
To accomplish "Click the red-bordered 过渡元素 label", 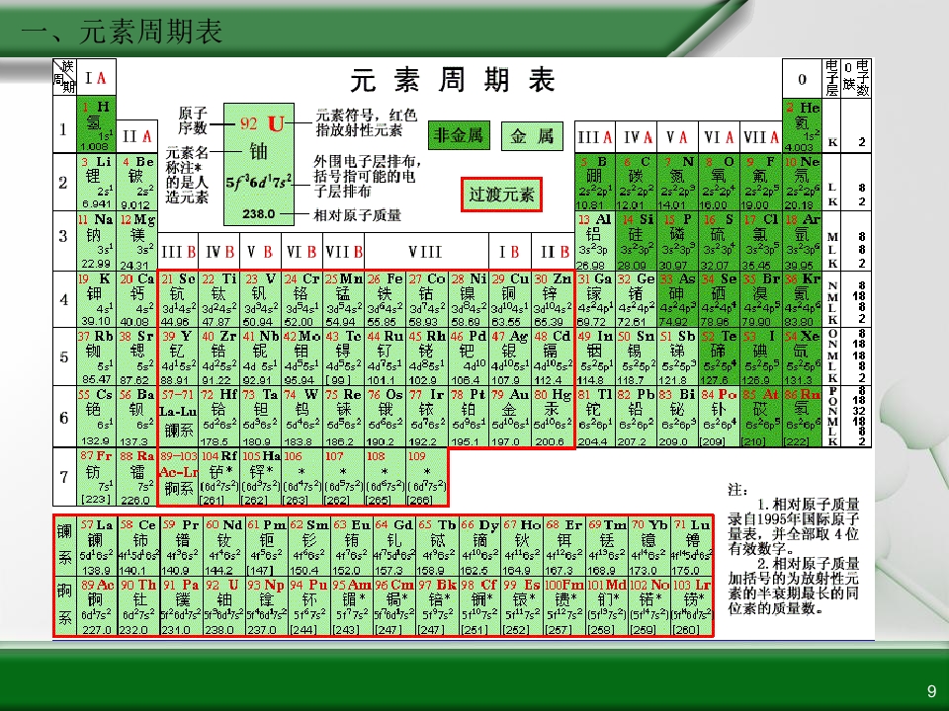I will pos(501,195).
